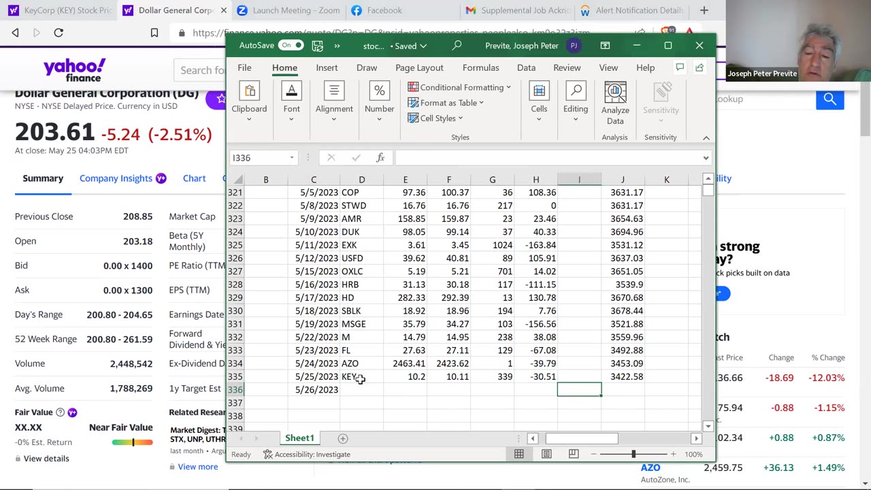Screen dimensions: 871x490
Task: Select cell containing AZO ticker
Action: pos(361,363)
